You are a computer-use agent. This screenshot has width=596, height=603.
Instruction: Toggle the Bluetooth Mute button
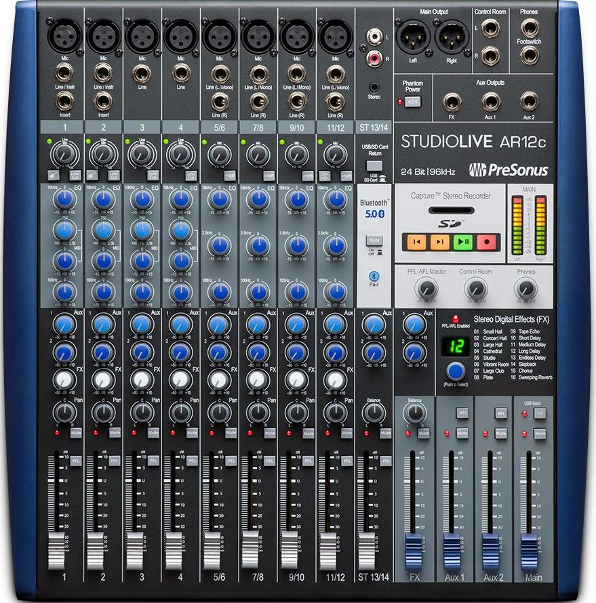(x=374, y=241)
